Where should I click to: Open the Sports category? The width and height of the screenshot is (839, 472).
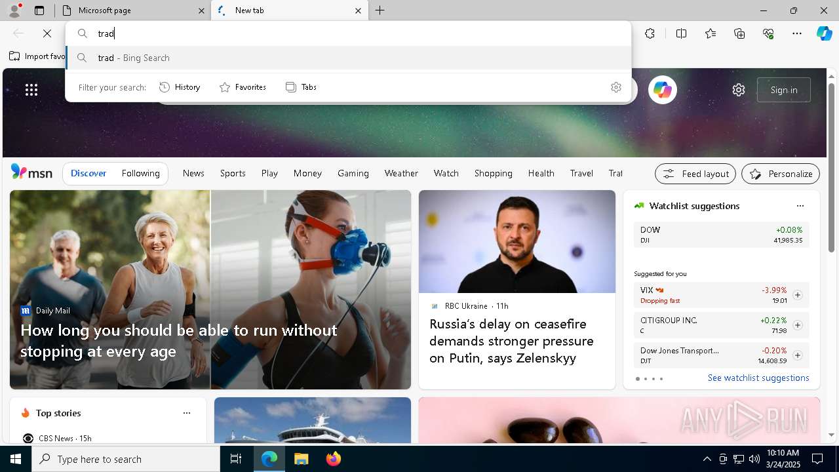(x=233, y=173)
